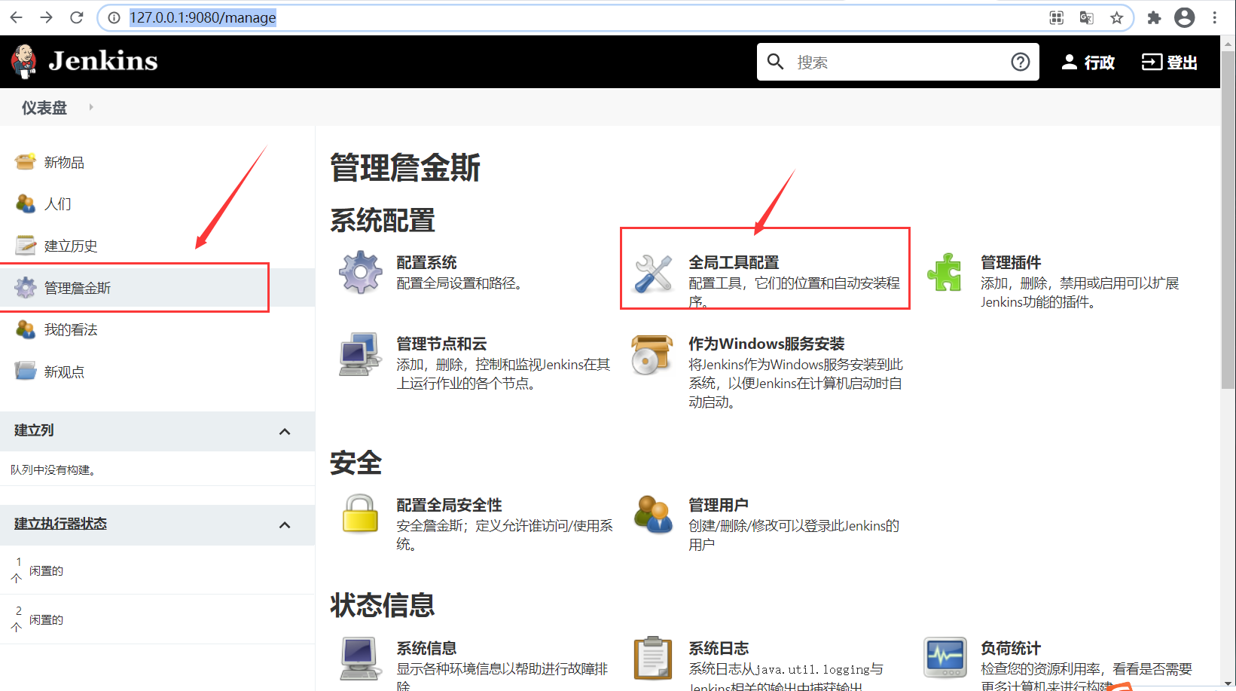Image resolution: width=1236 pixels, height=691 pixels.
Task: Click the apps grid icon in address bar
Action: coord(1057,17)
